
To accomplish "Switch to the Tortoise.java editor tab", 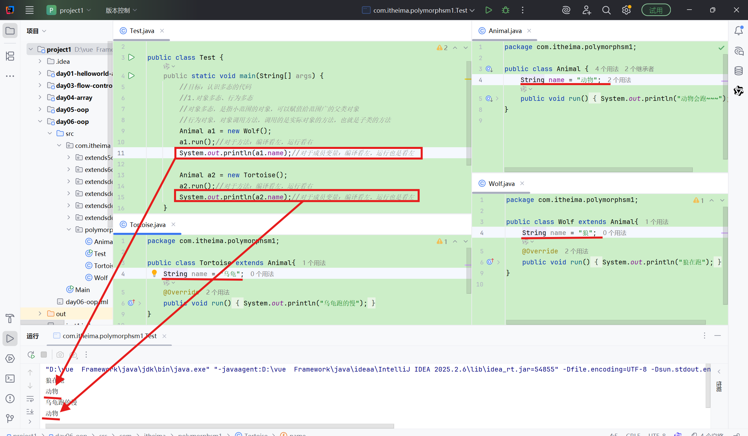I will 147,225.
